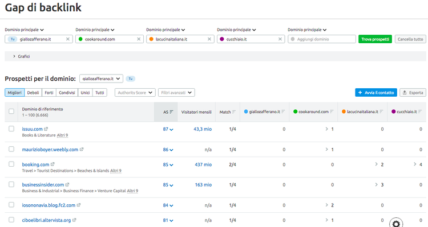This screenshot has height=227, width=428.
Task: Open external link icon next to issuu.com
Action: point(46,129)
